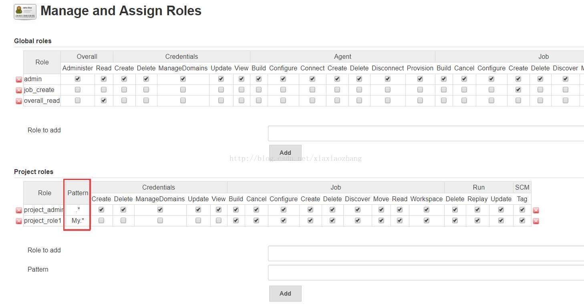The image size is (584, 308).
Task: Click the SCM group header
Action: [x=522, y=187]
